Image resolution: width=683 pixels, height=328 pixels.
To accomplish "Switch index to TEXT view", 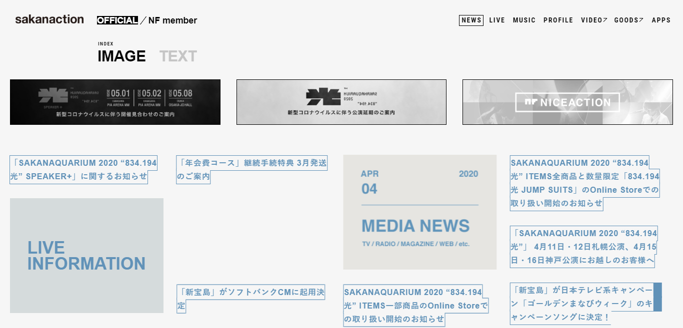I will [x=178, y=56].
